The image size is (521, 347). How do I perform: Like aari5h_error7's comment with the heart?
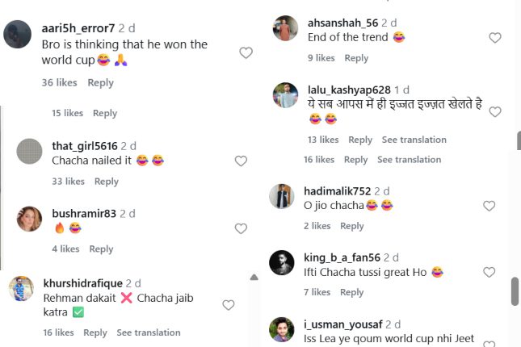246,53
